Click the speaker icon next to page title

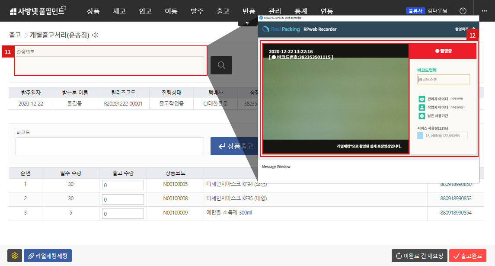click(95, 35)
